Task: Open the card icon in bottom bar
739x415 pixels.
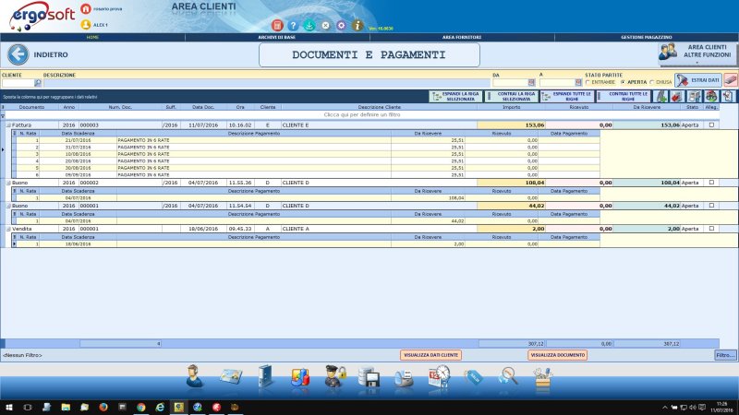Action: click(230, 376)
